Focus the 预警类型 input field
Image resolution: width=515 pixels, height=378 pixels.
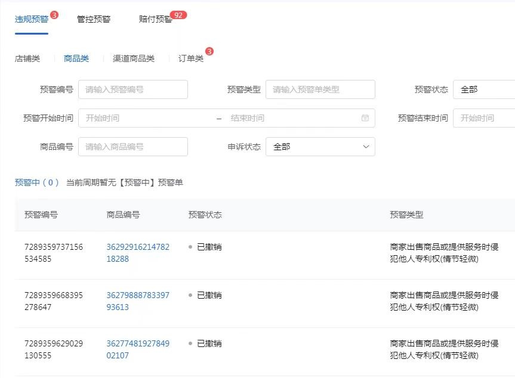pos(320,89)
